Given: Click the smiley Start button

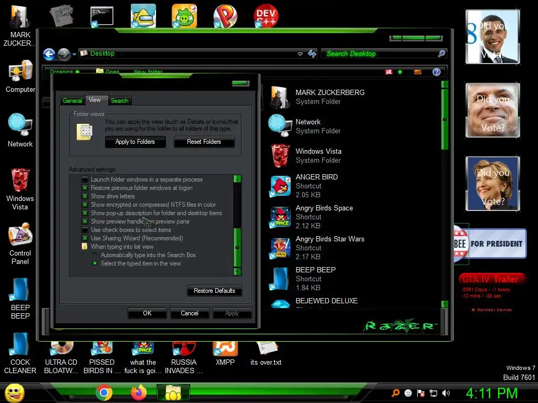Looking at the screenshot, I should tap(14, 393).
